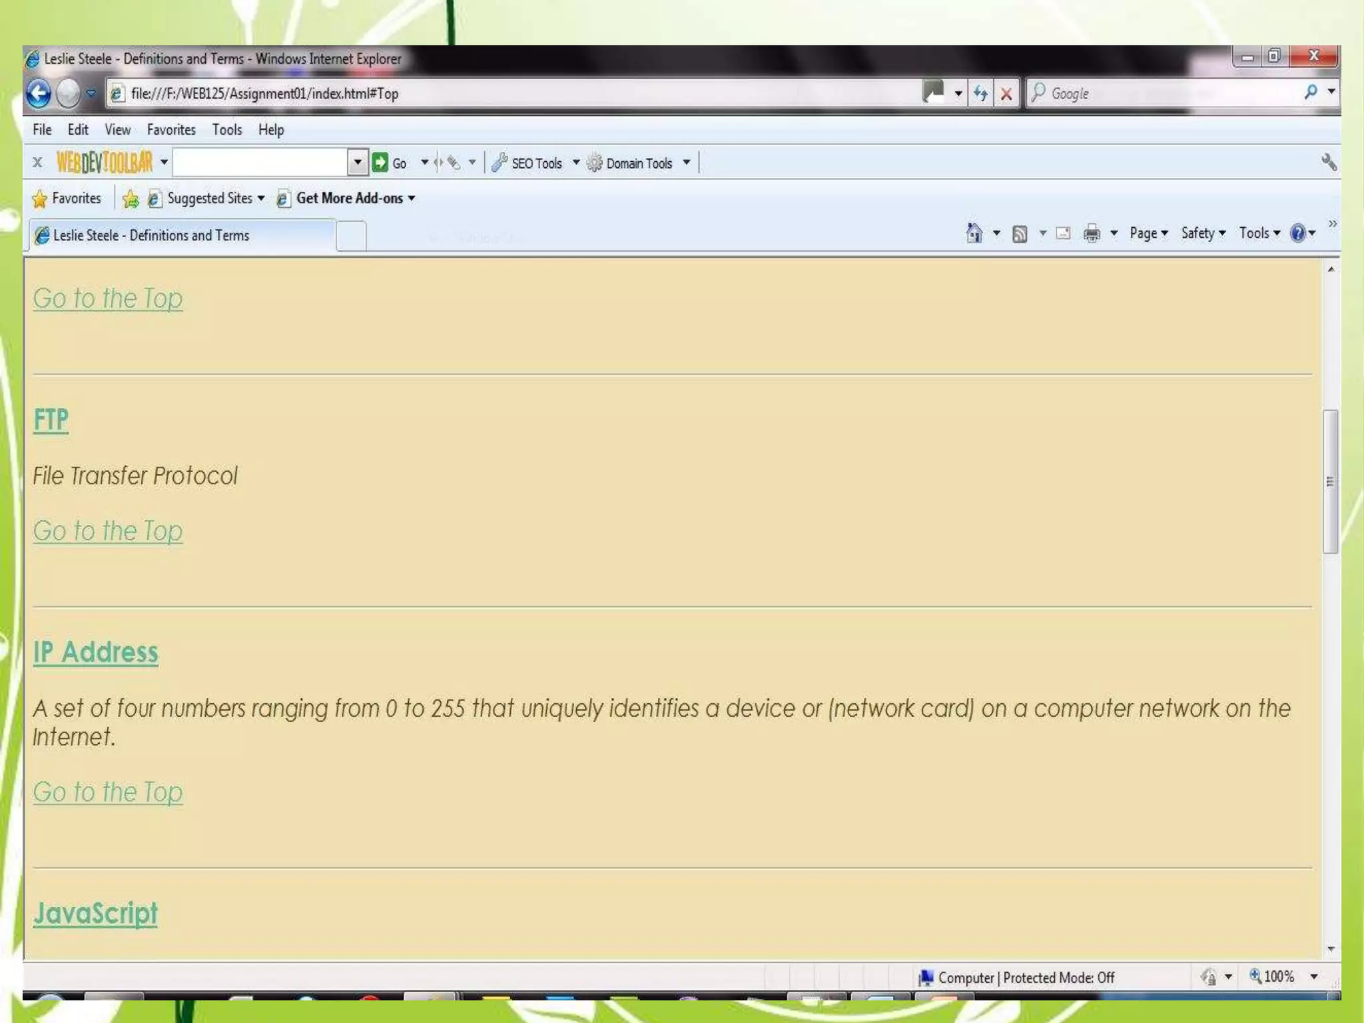
Task: Open the address bar history dropdown
Action: click(x=958, y=93)
